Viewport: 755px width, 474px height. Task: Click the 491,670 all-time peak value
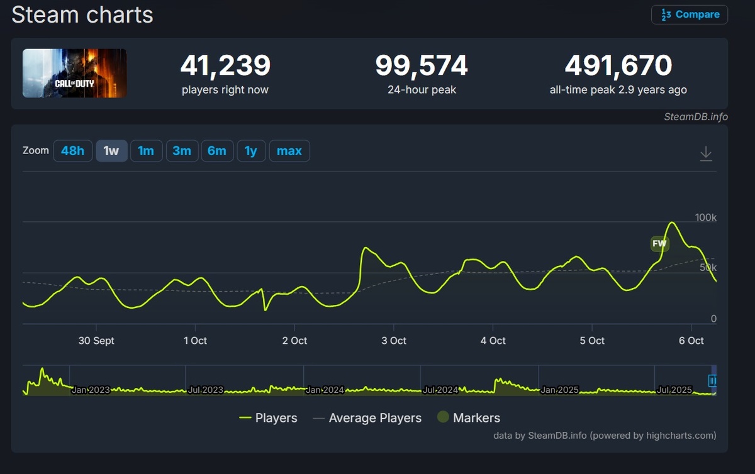618,65
